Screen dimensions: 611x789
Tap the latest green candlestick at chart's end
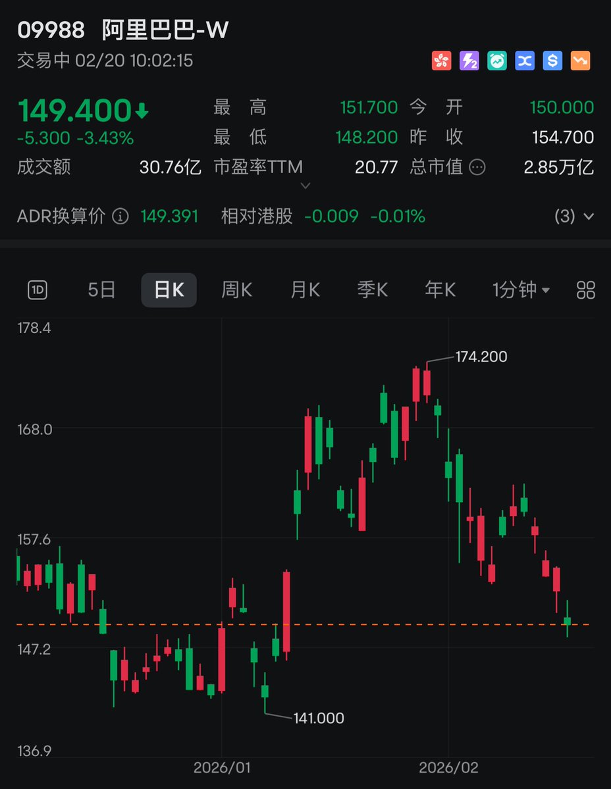567,620
